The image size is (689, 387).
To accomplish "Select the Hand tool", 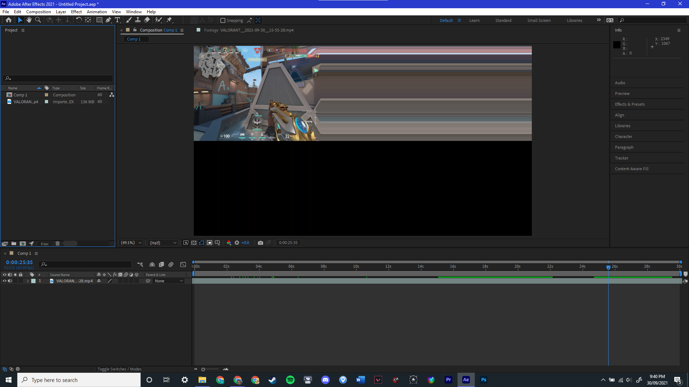I will [29, 20].
